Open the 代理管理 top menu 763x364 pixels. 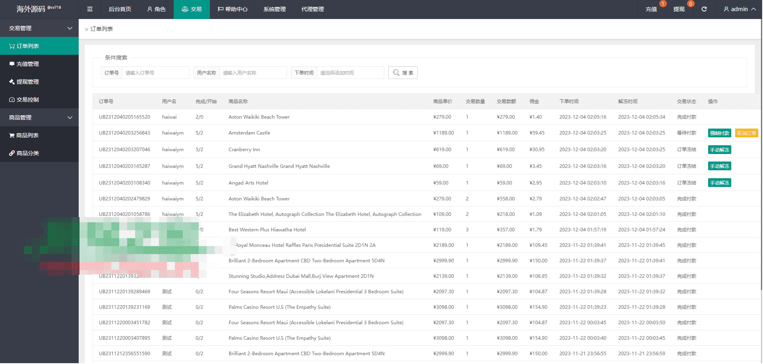coord(313,9)
